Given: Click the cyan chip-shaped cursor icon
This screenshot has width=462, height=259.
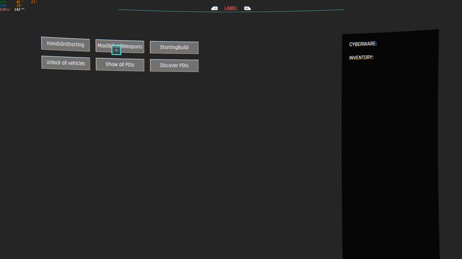Looking at the screenshot, I should click(116, 50).
